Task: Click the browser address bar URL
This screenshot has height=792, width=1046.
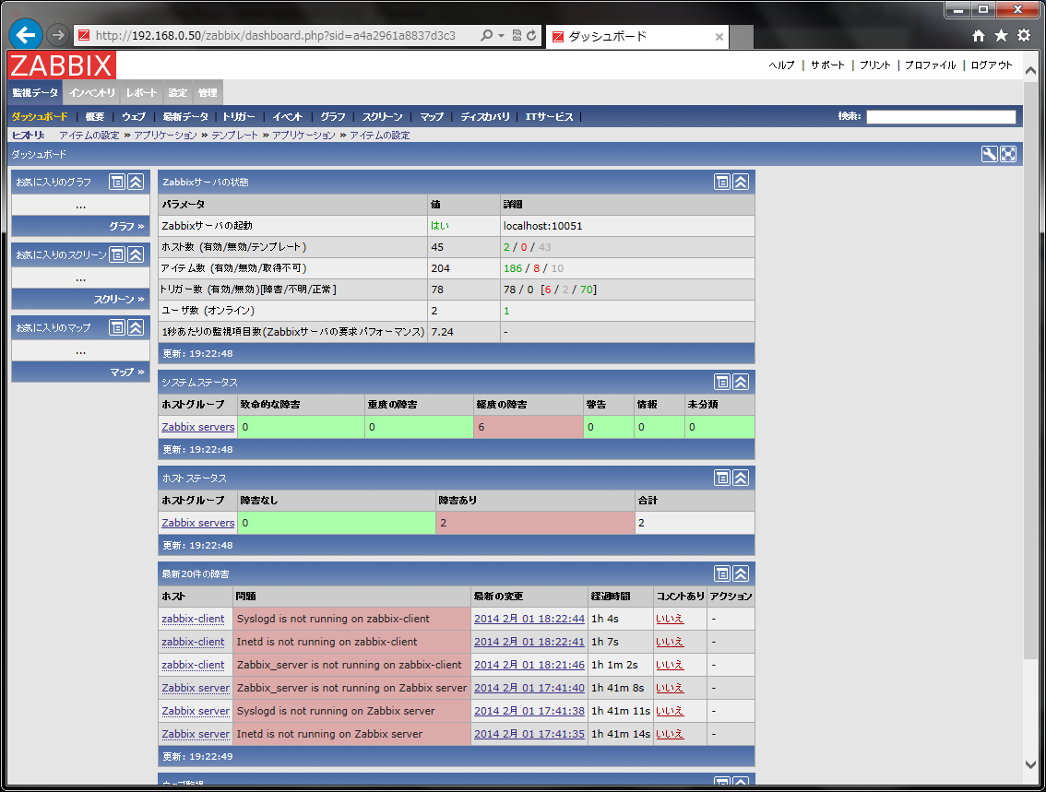Action: click(276, 35)
